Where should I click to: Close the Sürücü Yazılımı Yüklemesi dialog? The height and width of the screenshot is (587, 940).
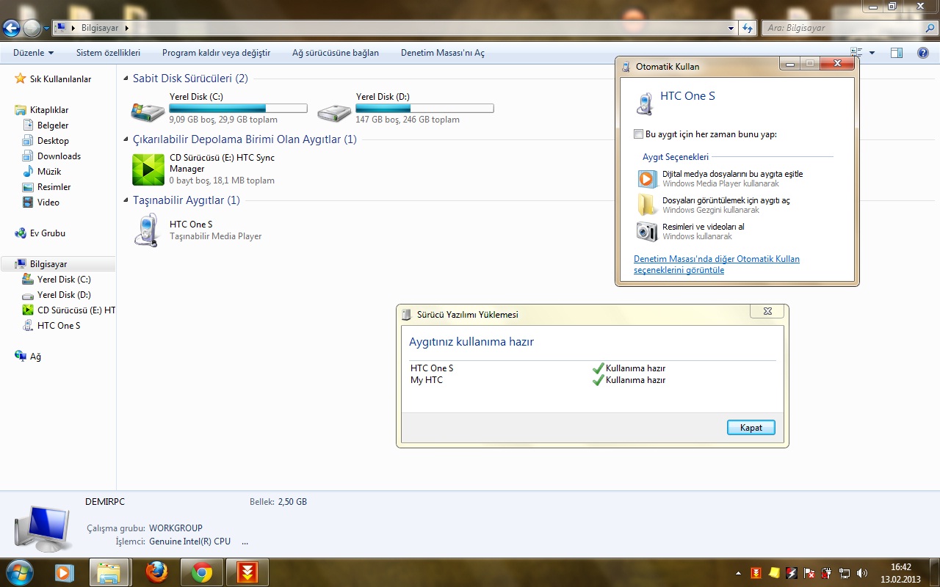[767, 311]
